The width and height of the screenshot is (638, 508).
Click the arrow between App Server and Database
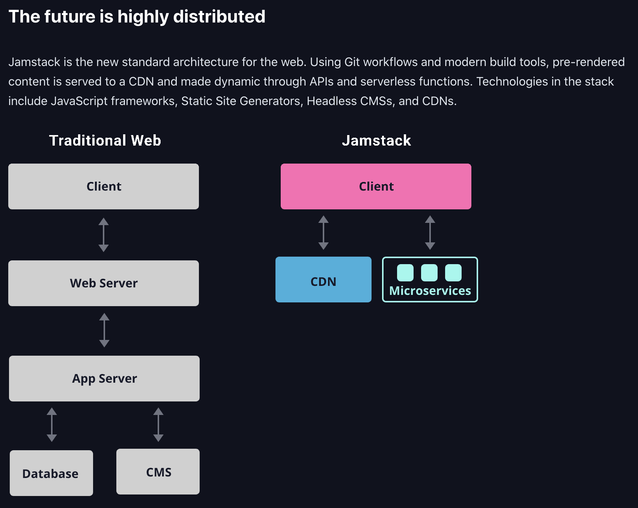point(52,425)
